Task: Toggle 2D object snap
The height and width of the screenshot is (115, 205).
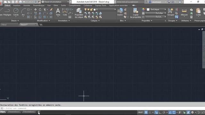Action: pyautogui.click(x=174, y=112)
